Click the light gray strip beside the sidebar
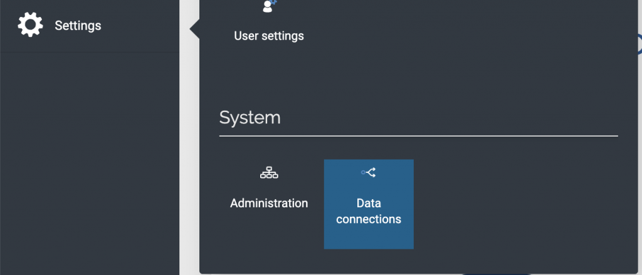This screenshot has width=642, height=275. (x=189, y=157)
